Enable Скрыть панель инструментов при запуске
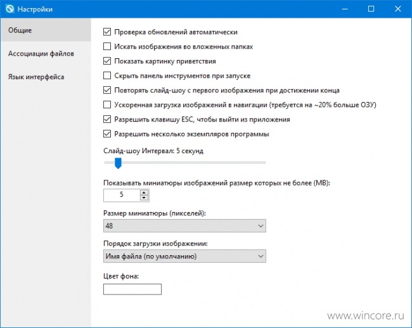The height and width of the screenshot is (328, 412). coord(107,75)
